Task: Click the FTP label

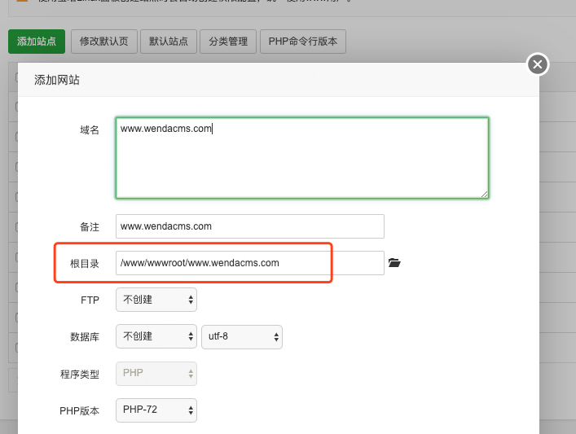Action: coord(90,300)
